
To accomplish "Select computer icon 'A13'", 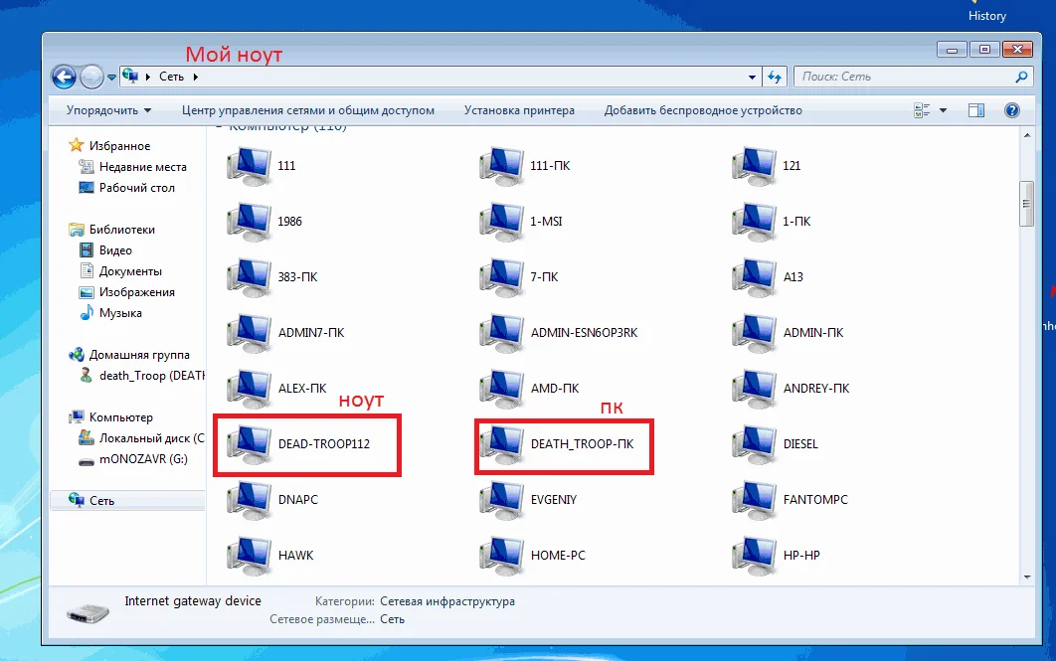I will tap(755, 277).
